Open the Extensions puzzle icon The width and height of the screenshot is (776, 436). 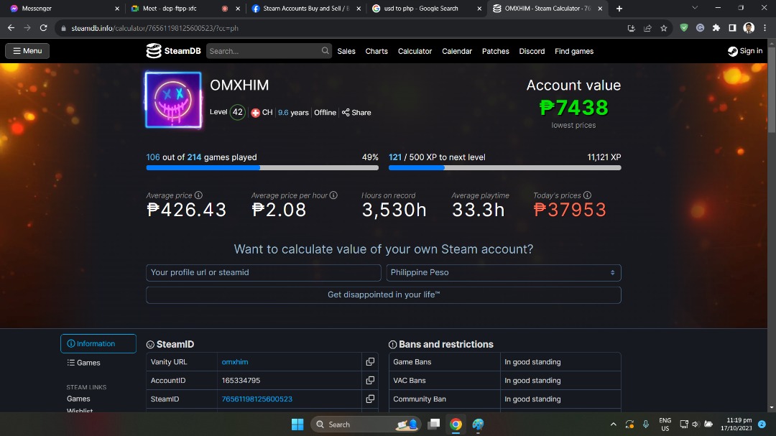[x=716, y=28]
